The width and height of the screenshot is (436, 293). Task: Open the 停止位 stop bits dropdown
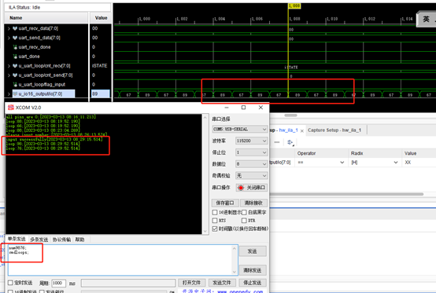[252, 152]
